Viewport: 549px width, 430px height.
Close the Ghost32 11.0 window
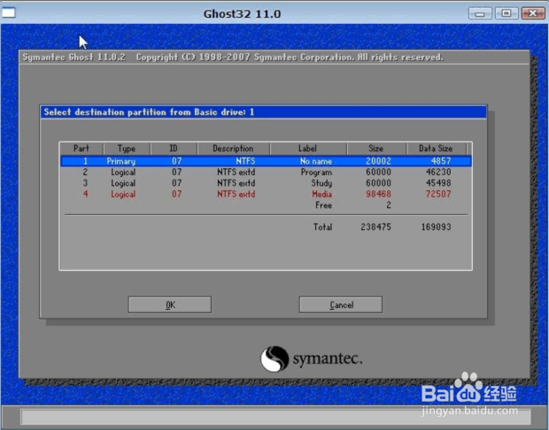pos(533,13)
